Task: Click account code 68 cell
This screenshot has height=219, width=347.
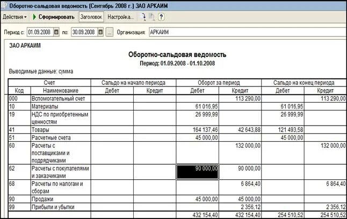Action: click(x=19, y=187)
